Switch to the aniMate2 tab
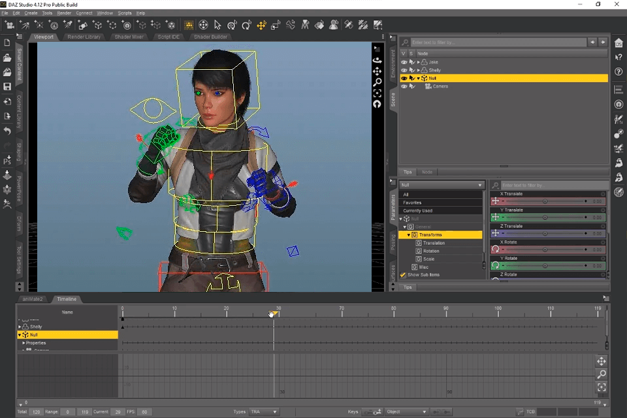This screenshot has height=418, width=627. tap(31, 299)
